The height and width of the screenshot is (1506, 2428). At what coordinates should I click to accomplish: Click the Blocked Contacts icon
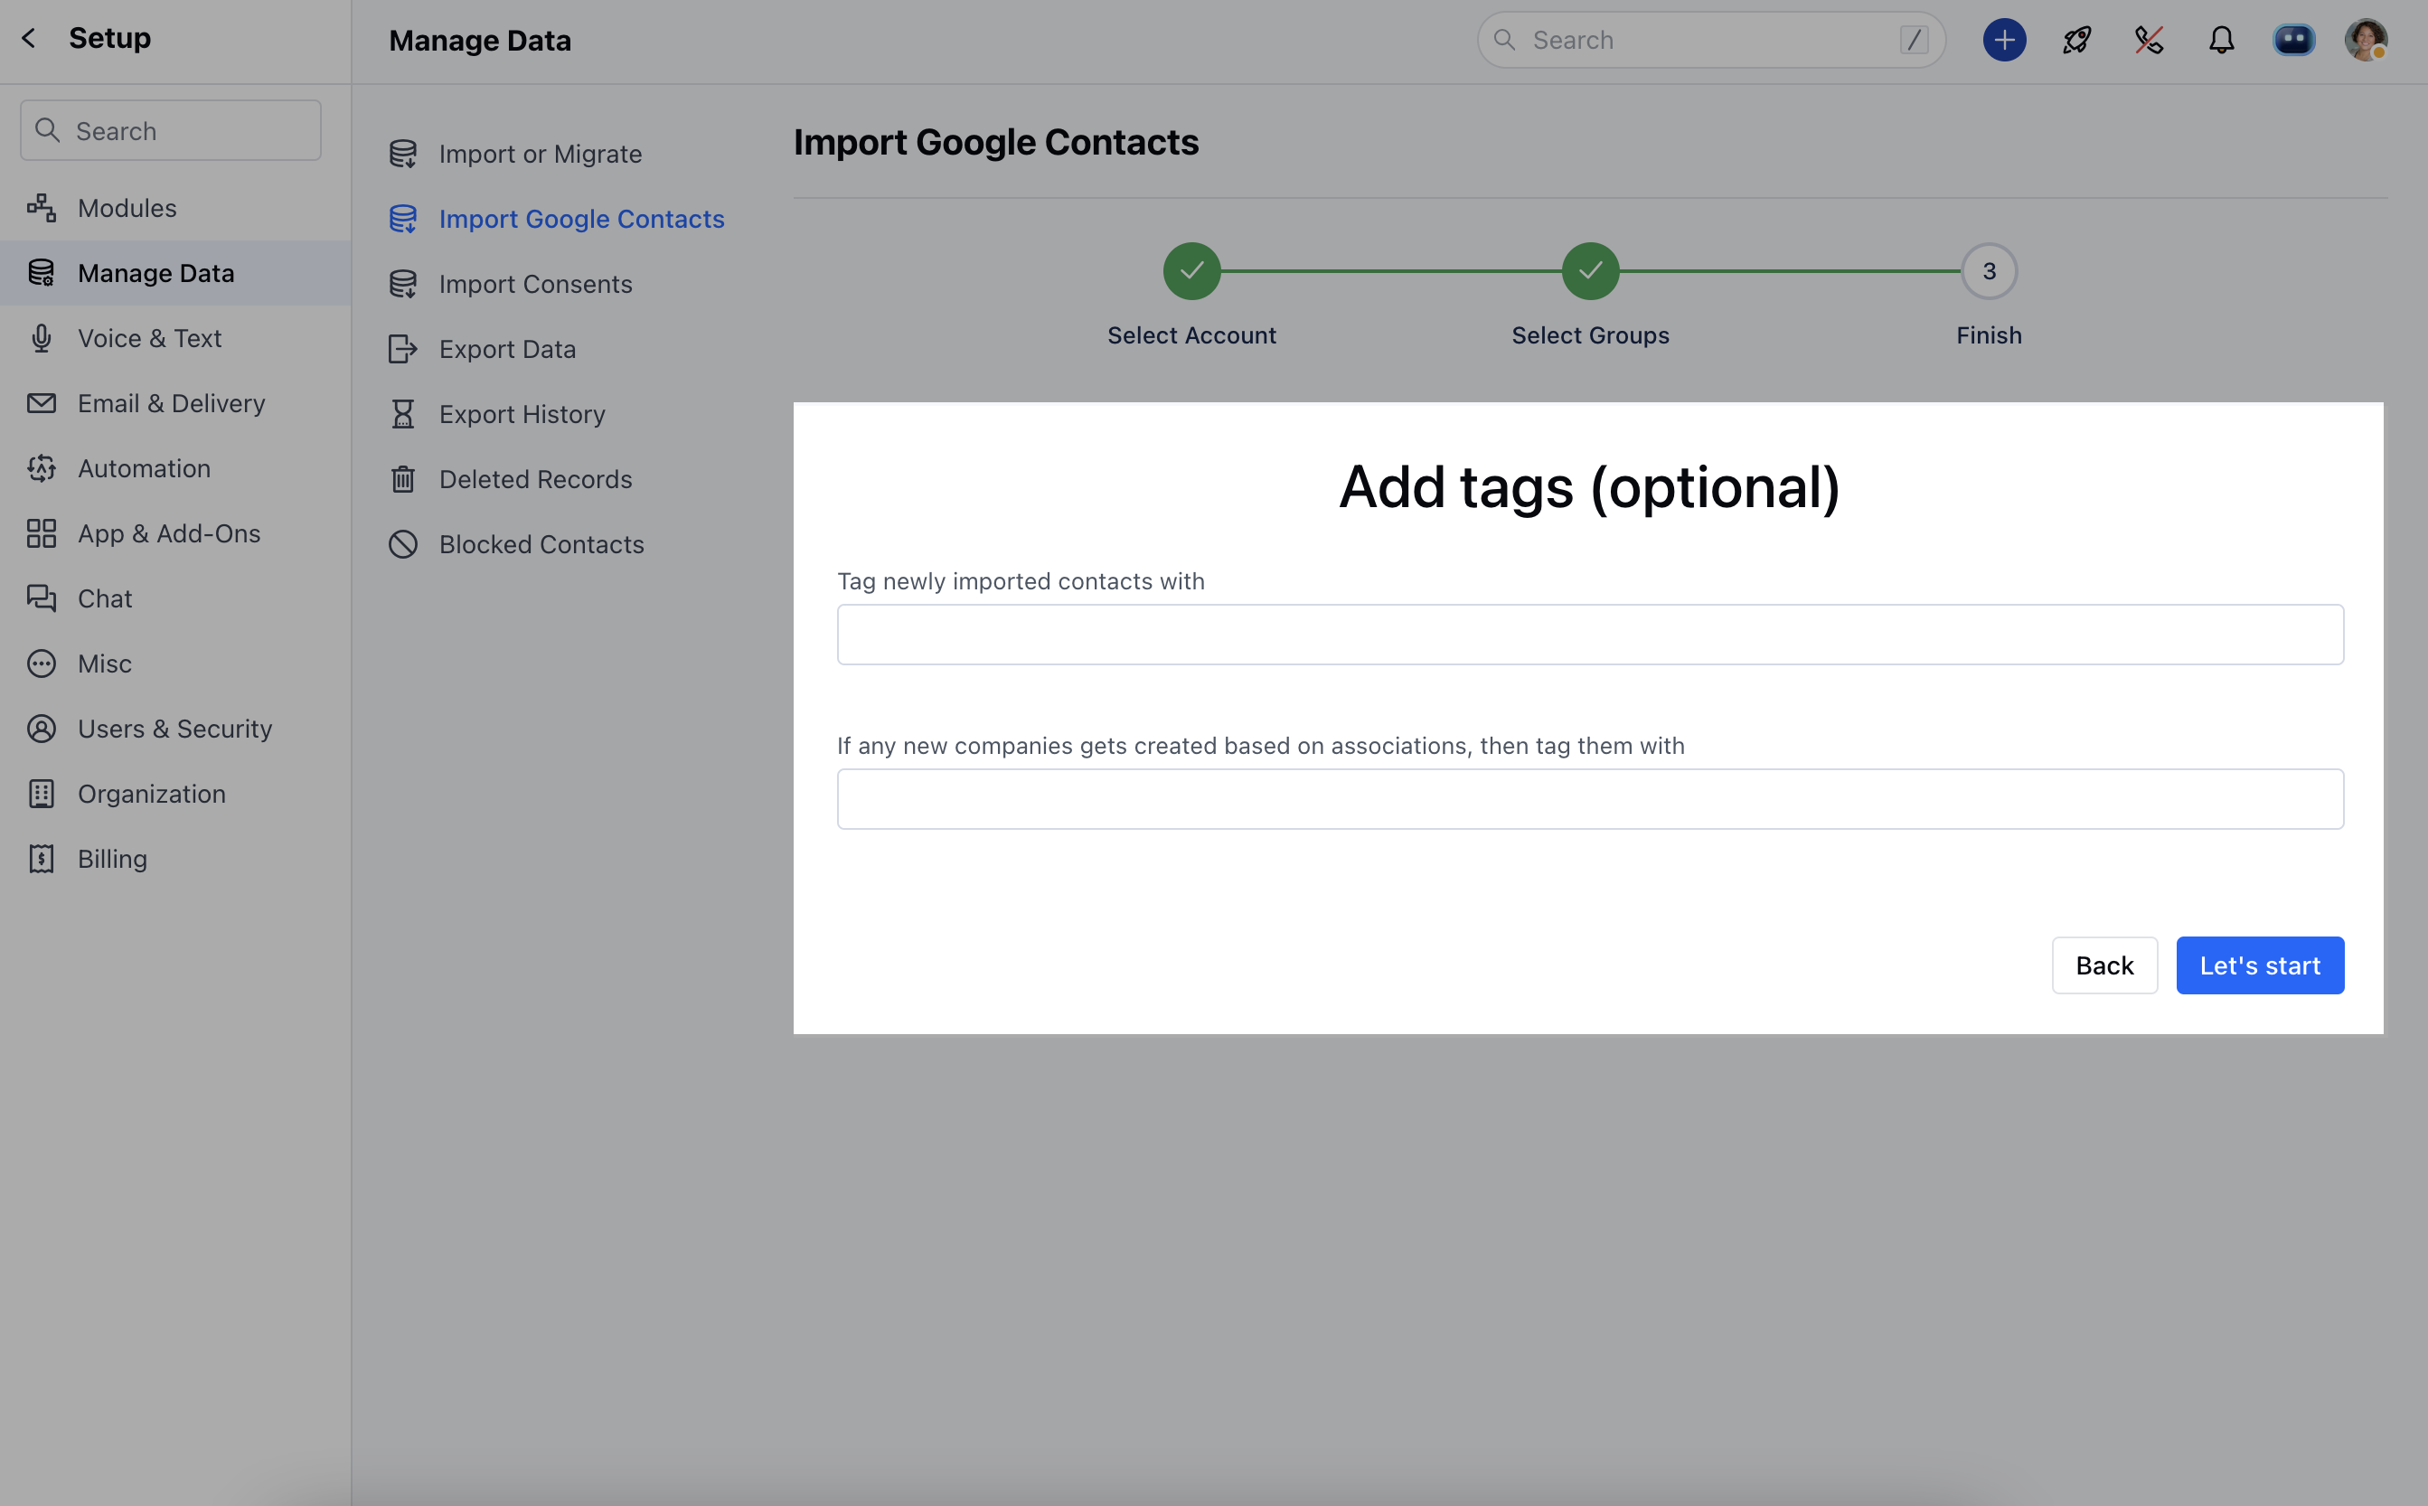pyautogui.click(x=402, y=545)
